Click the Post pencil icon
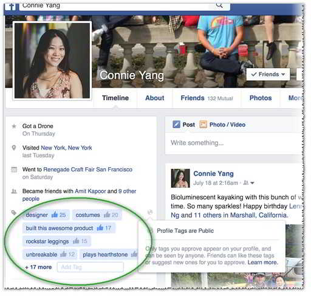The width and height of the screenshot is (311, 296). [176, 125]
